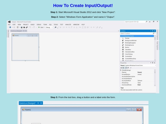
Task: Click the Redo toolbar icon
Action: click(x=34, y=27)
